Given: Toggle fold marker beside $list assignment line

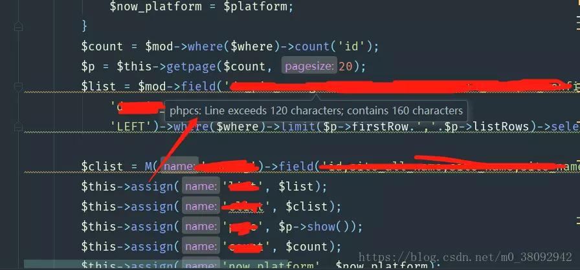Looking at the screenshot, I should tap(18, 87).
